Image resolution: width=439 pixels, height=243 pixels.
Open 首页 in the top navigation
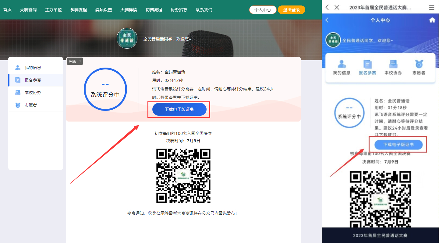(x=7, y=10)
